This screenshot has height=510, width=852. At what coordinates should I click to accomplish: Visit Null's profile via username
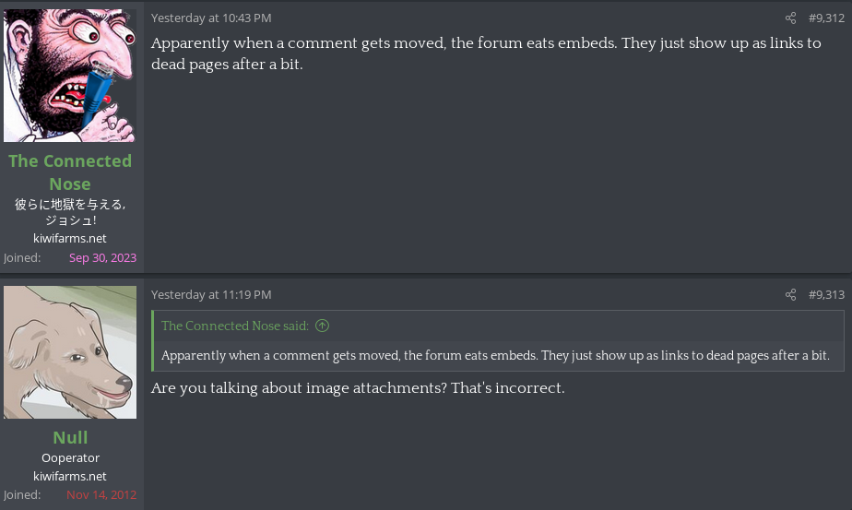tap(70, 437)
